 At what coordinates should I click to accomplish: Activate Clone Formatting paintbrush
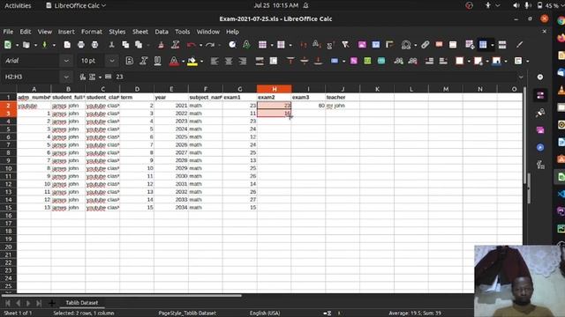[x=161, y=45]
